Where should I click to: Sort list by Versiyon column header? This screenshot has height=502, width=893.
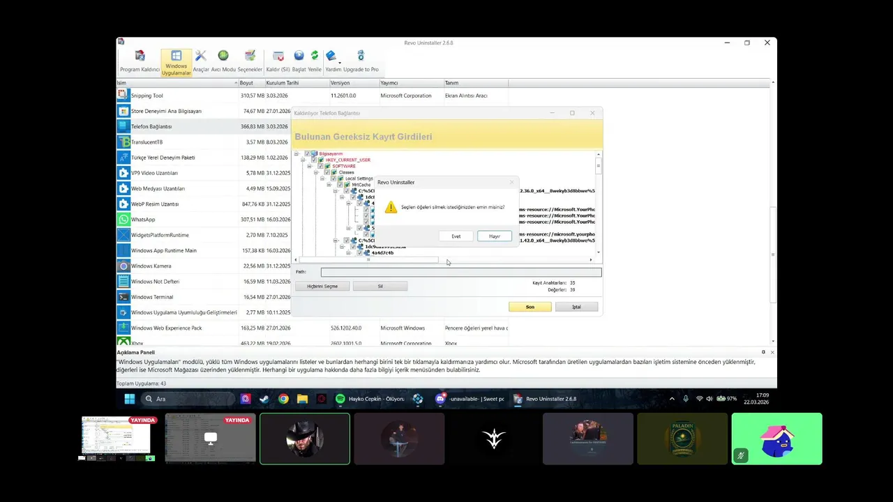pyautogui.click(x=354, y=83)
